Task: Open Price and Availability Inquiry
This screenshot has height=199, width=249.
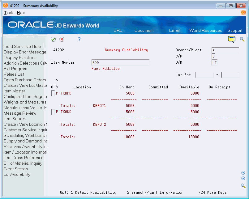Action: 26,146
